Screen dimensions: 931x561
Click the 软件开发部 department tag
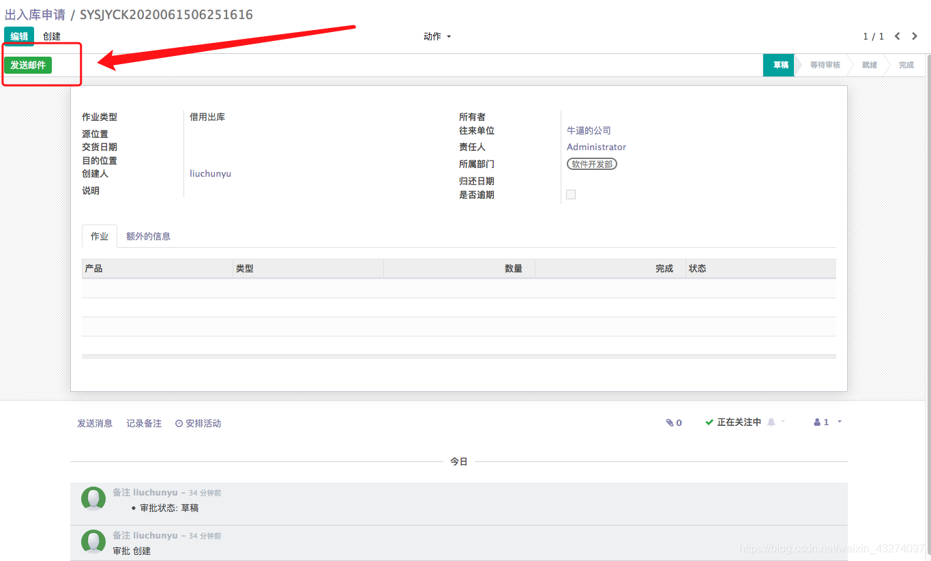tap(592, 164)
